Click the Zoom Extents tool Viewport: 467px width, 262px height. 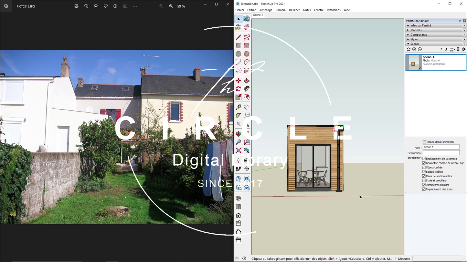click(x=239, y=150)
